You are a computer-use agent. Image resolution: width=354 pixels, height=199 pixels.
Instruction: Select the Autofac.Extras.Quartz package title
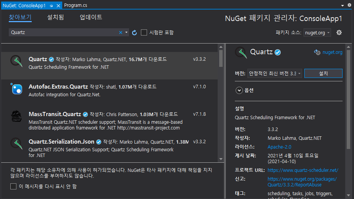click(x=58, y=87)
